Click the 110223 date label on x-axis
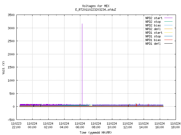The height and width of the screenshot is (135, 181). [16, 124]
